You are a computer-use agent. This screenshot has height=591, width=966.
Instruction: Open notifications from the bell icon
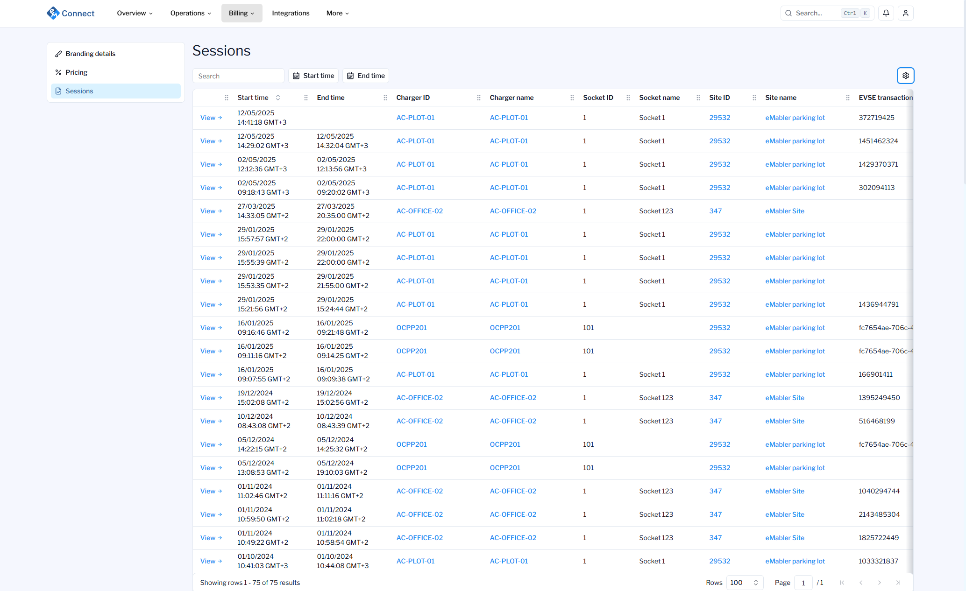tap(886, 13)
